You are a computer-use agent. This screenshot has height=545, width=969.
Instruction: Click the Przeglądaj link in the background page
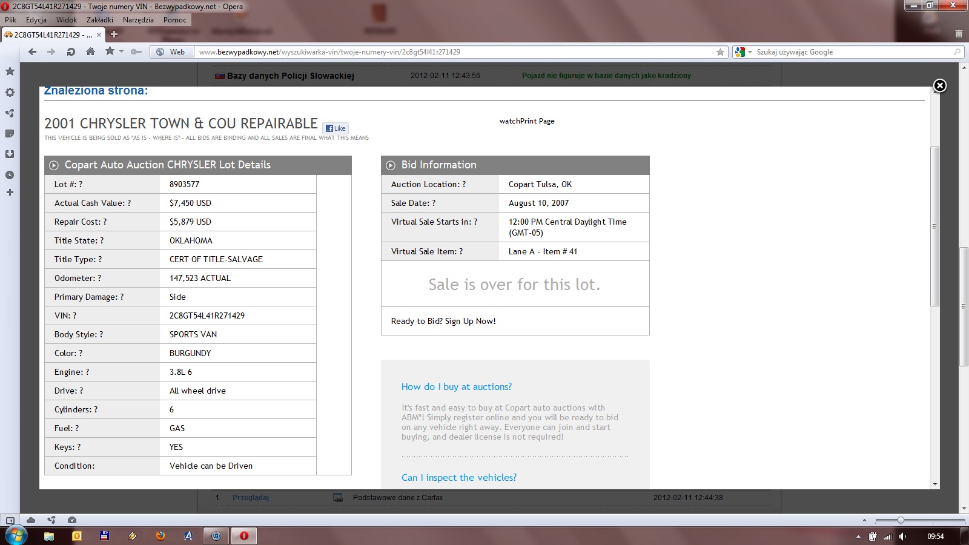coord(251,498)
